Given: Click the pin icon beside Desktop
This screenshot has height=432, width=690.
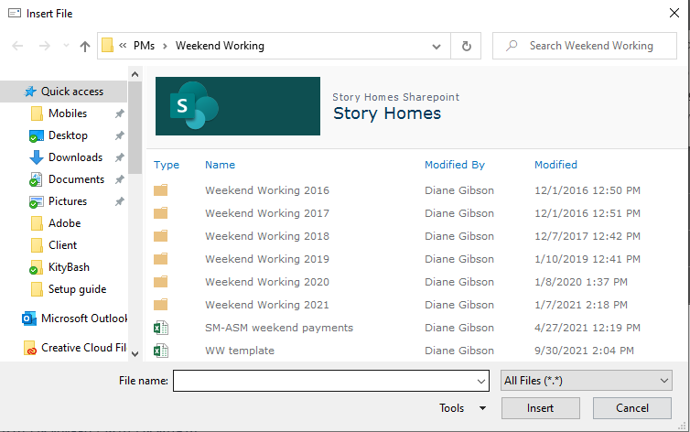Looking at the screenshot, I should coord(119,135).
